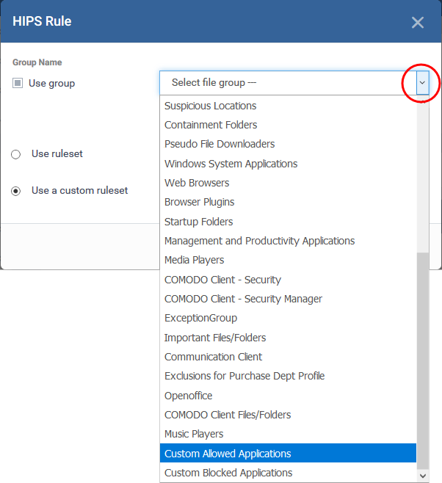Choose Suspicious Locations from the list
The height and width of the screenshot is (483, 442).
coord(211,106)
